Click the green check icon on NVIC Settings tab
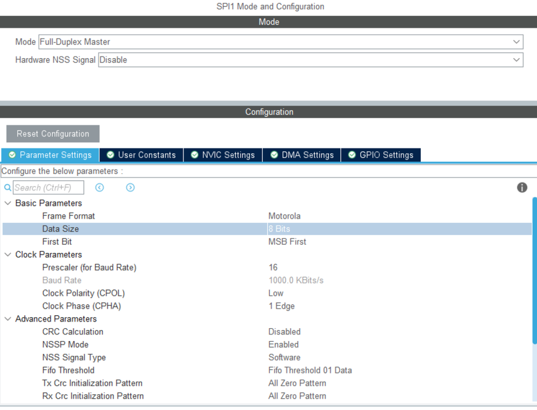537x410 pixels. (x=195, y=155)
